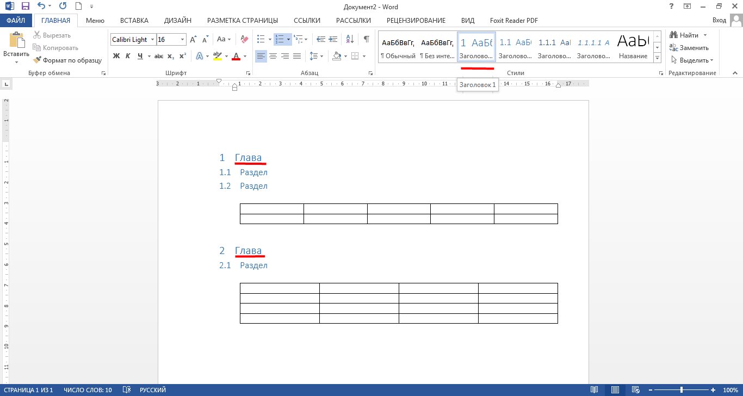This screenshot has height=396, width=743.
Task: Click Найти to search document
Action: 684,35
